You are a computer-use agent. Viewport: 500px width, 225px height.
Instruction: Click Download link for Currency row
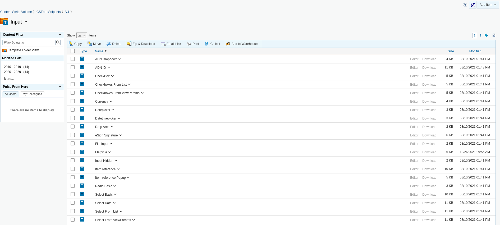click(x=429, y=102)
